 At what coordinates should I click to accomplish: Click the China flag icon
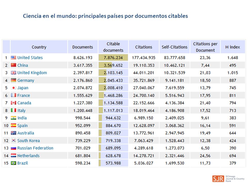coord(13,65)
